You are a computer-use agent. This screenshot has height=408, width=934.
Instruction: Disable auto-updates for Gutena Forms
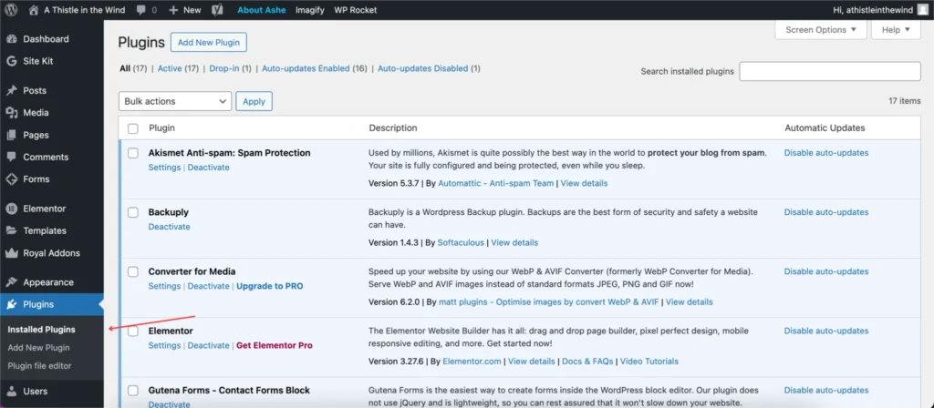click(x=826, y=390)
